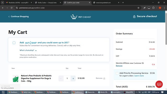Click the item total $ 52.95
This screenshot has height=94, width=167.
tap(81, 78)
